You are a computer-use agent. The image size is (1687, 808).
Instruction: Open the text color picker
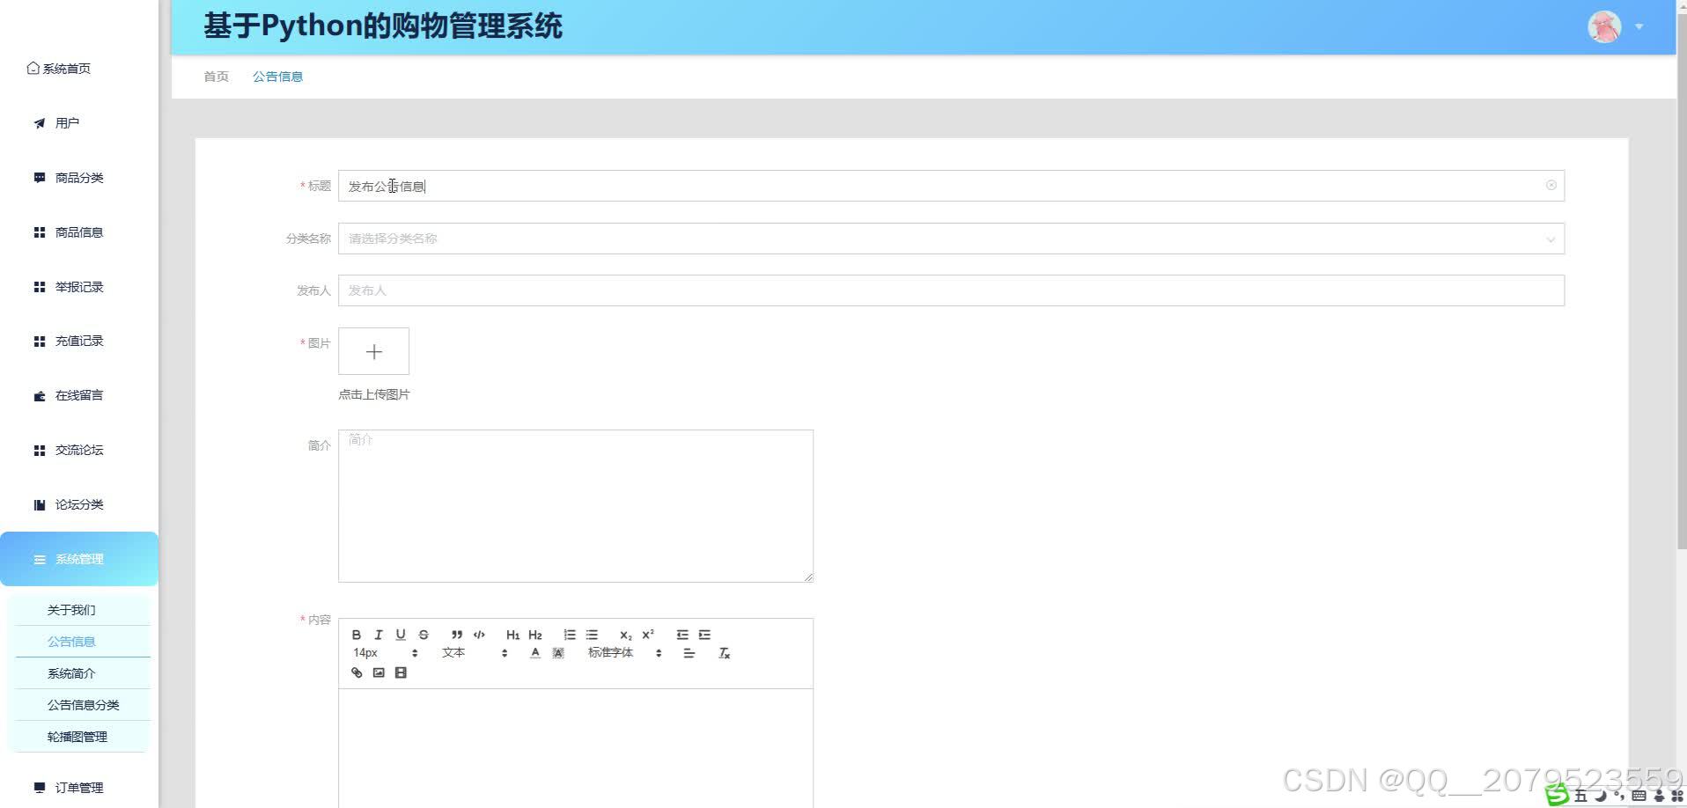tap(535, 653)
